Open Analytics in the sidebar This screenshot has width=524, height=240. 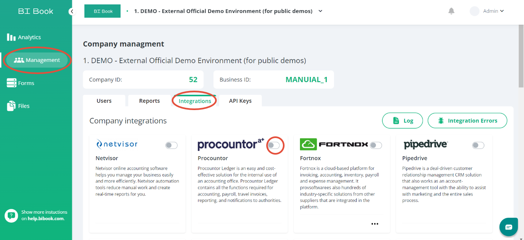[x=24, y=37]
